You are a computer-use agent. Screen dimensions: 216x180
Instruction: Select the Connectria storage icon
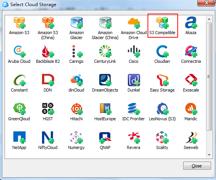click(x=191, y=51)
